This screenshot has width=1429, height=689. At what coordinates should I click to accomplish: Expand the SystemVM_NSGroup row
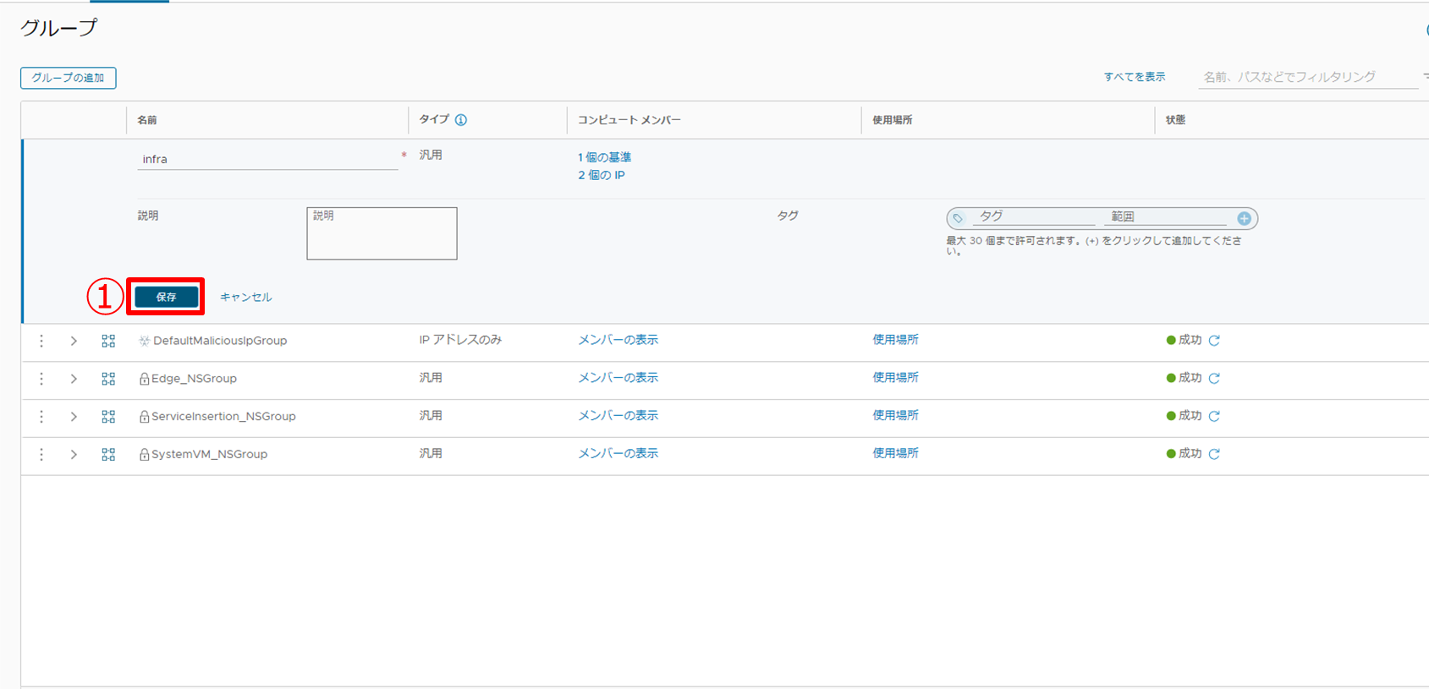pyautogui.click(x=74, y=455)
